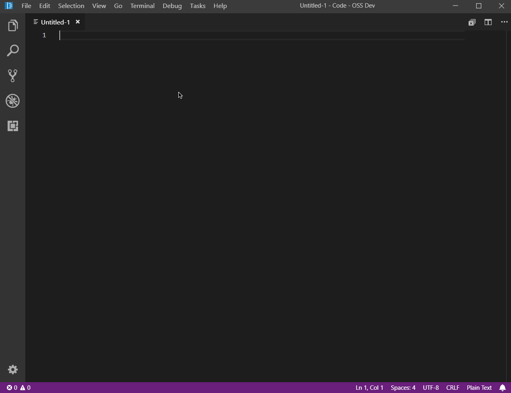Change line ending from CRLF

pos(452,387)
